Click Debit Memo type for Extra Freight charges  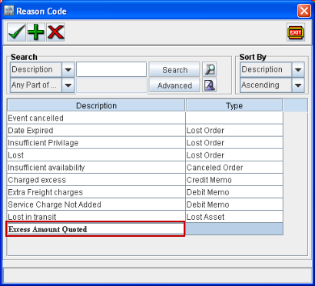(234, 192)
